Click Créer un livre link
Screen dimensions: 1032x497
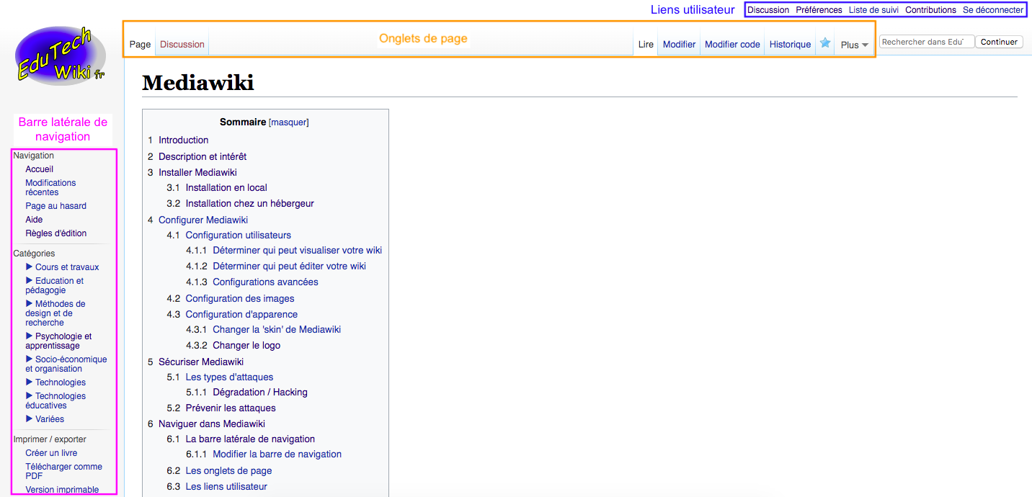(x=51, y=453)
